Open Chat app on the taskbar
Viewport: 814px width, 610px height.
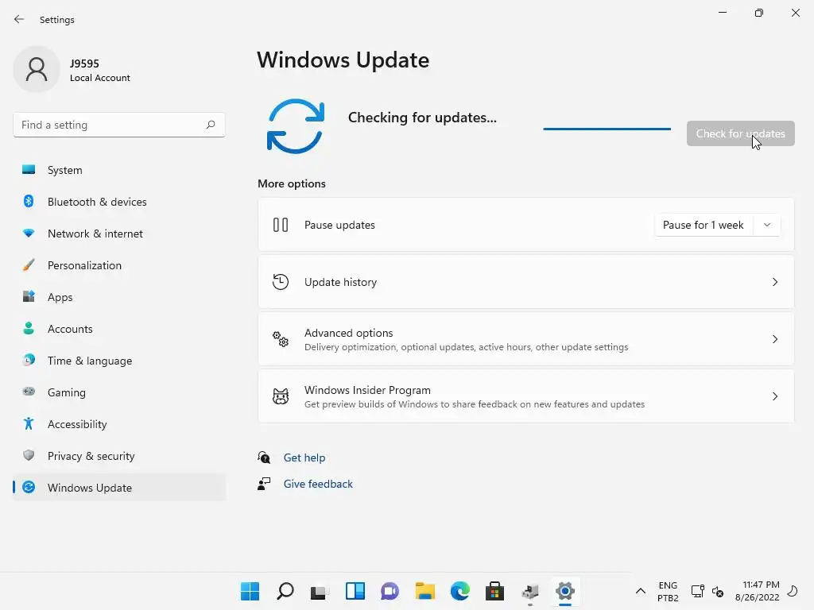point(390,591)
